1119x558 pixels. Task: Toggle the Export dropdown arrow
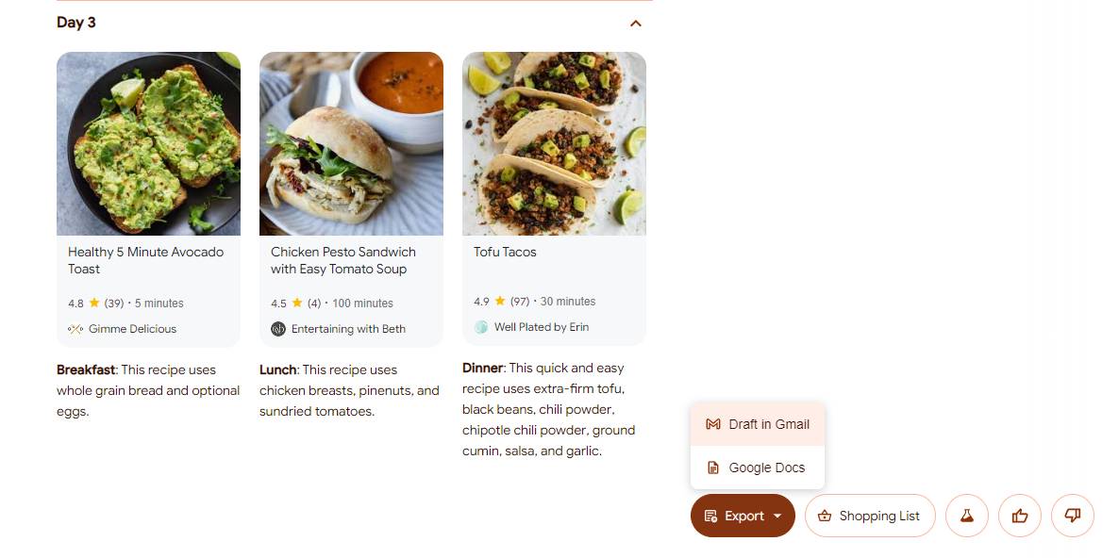click(x=777, y=516)
